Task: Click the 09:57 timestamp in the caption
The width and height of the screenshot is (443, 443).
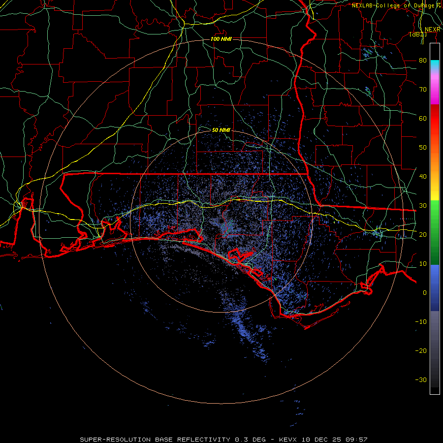Action: click(x=357, y=440)
